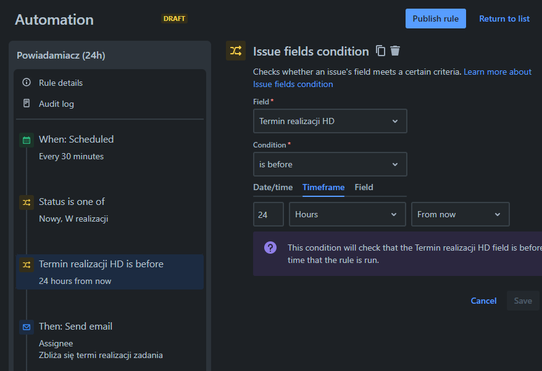The height and width of the screenshot is (371, 542).
Task: Expand the Condition dropdown 'is before'
Action: pos(330,164)
